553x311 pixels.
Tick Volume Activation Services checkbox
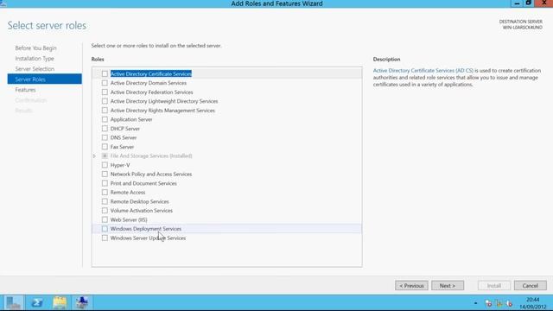pyautogui.click(x=105, y=211)
